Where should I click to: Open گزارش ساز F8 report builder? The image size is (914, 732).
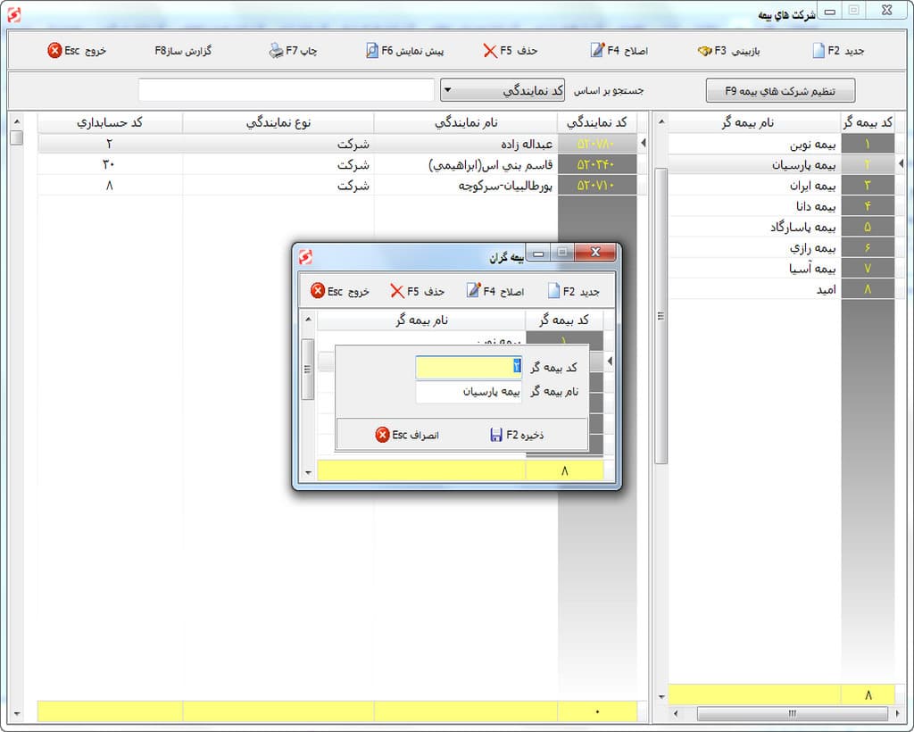pos(183,51)
